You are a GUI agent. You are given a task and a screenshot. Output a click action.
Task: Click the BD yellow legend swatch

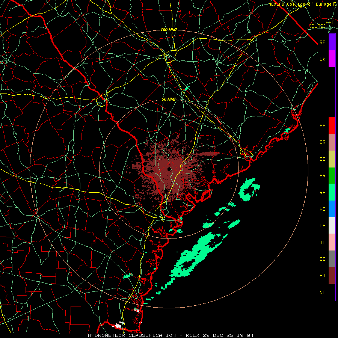pyautogui.click(x=332, y=159)
